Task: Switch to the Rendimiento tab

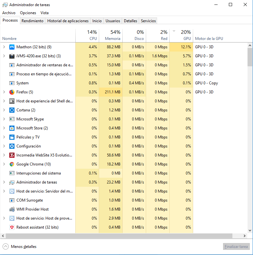Action: click(33, 21)
